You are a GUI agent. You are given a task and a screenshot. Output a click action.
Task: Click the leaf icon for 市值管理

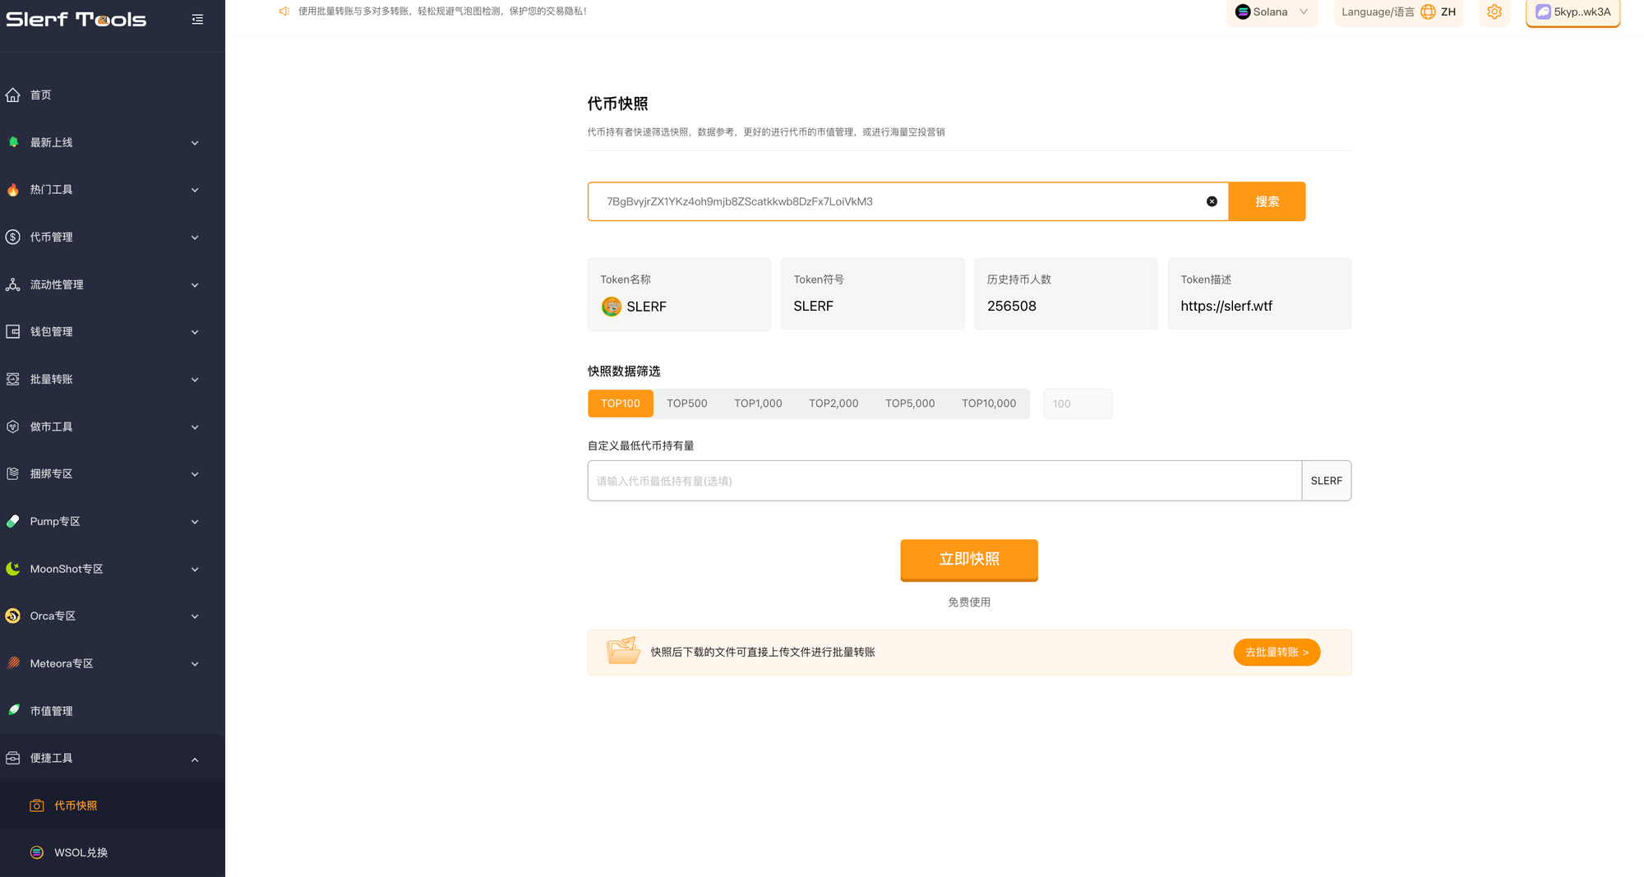point(13,710)
